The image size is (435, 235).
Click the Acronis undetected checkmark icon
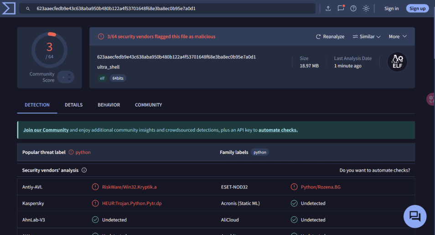coord(294,204)
